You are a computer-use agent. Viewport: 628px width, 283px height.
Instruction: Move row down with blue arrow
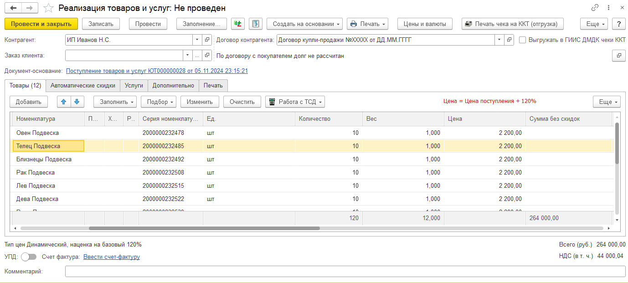click(x=77, y=102)
